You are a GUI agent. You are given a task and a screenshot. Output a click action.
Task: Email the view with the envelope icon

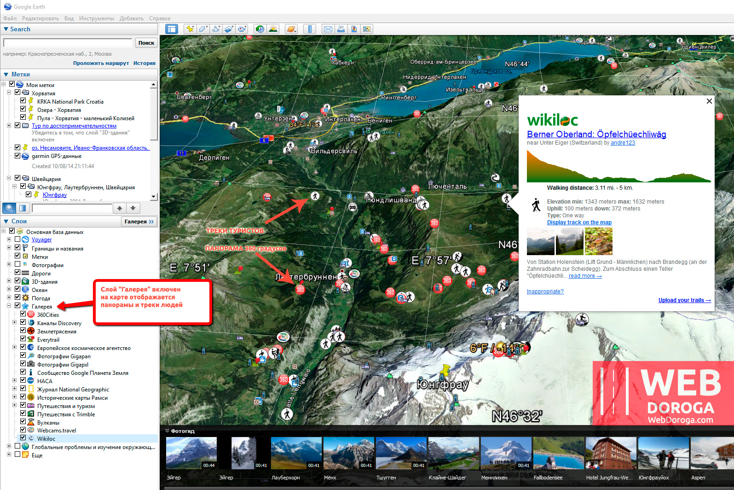328,29
